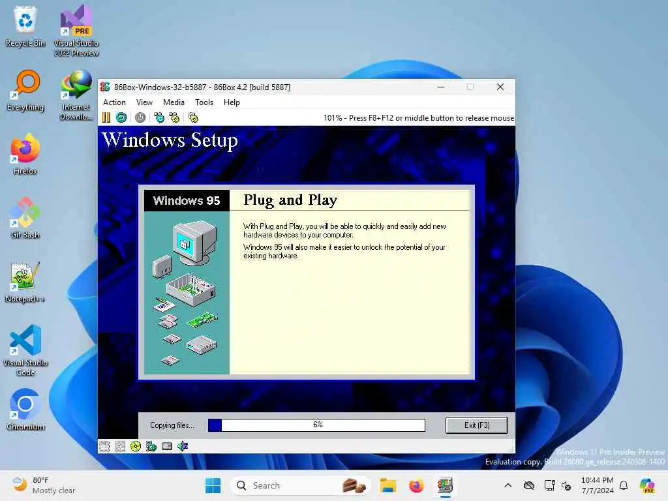
Task: Select the Notepad++ desktop shortcut
Action: [25, 282]
